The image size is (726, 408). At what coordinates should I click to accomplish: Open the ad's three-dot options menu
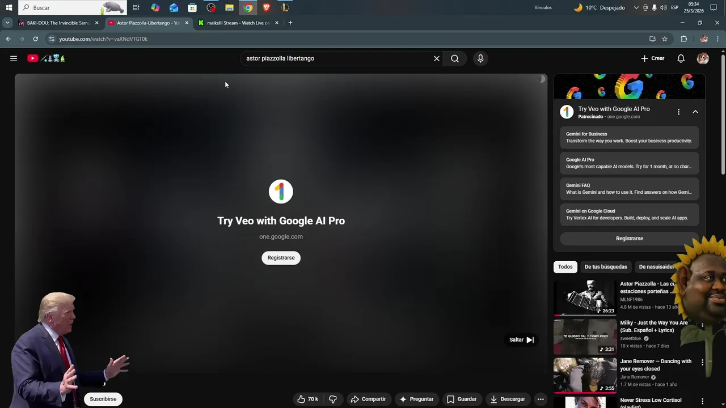[678, 112]
